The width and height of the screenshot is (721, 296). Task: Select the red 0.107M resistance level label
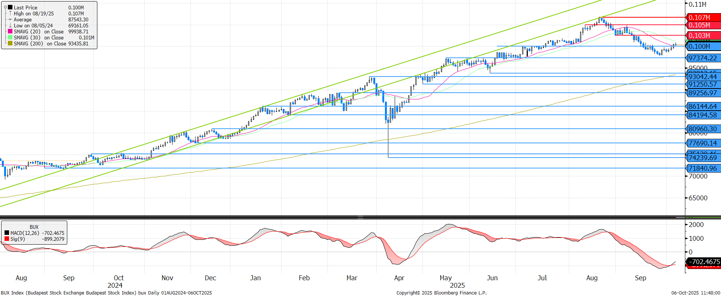click(702, 18)
